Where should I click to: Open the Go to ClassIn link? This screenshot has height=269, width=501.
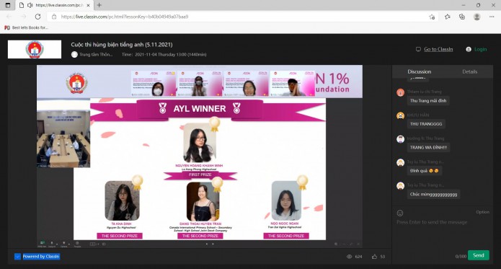438,49
